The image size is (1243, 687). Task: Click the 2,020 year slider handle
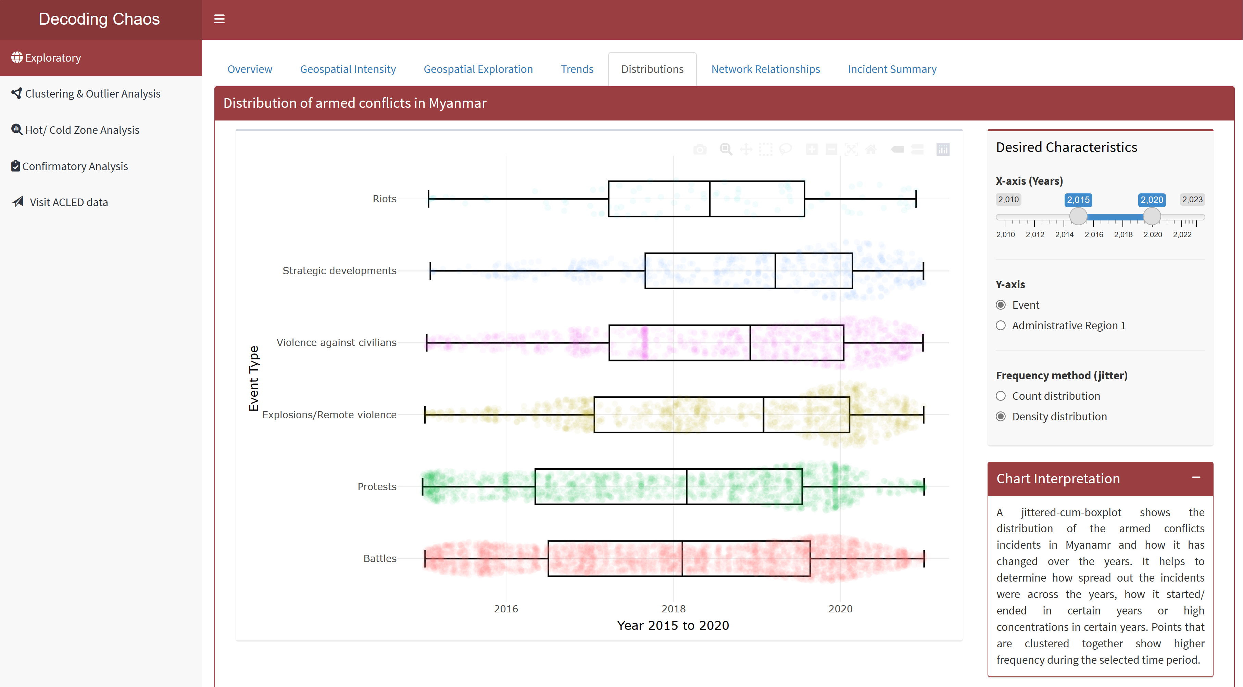[1152, 217]
